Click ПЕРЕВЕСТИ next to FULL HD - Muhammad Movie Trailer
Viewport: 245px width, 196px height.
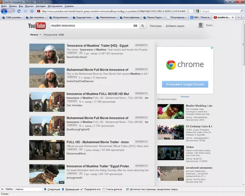pos(141,141)
